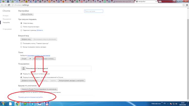Click 'Восстановить тему по умолчанию' button
The width and height of the screenshot is (189, 106).
pyautogui.click(x=45, y=39)
